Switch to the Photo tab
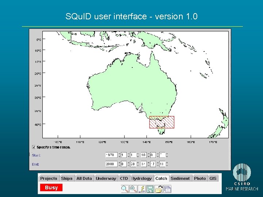The height and width of the screenshot is (197, 263). [x=200, y=178]
